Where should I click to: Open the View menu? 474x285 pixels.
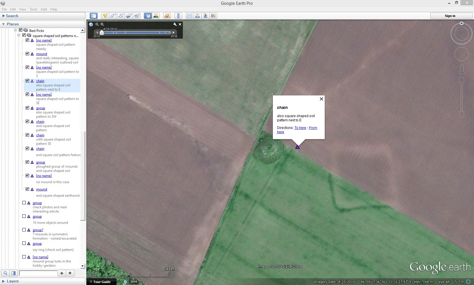point(23,9)
